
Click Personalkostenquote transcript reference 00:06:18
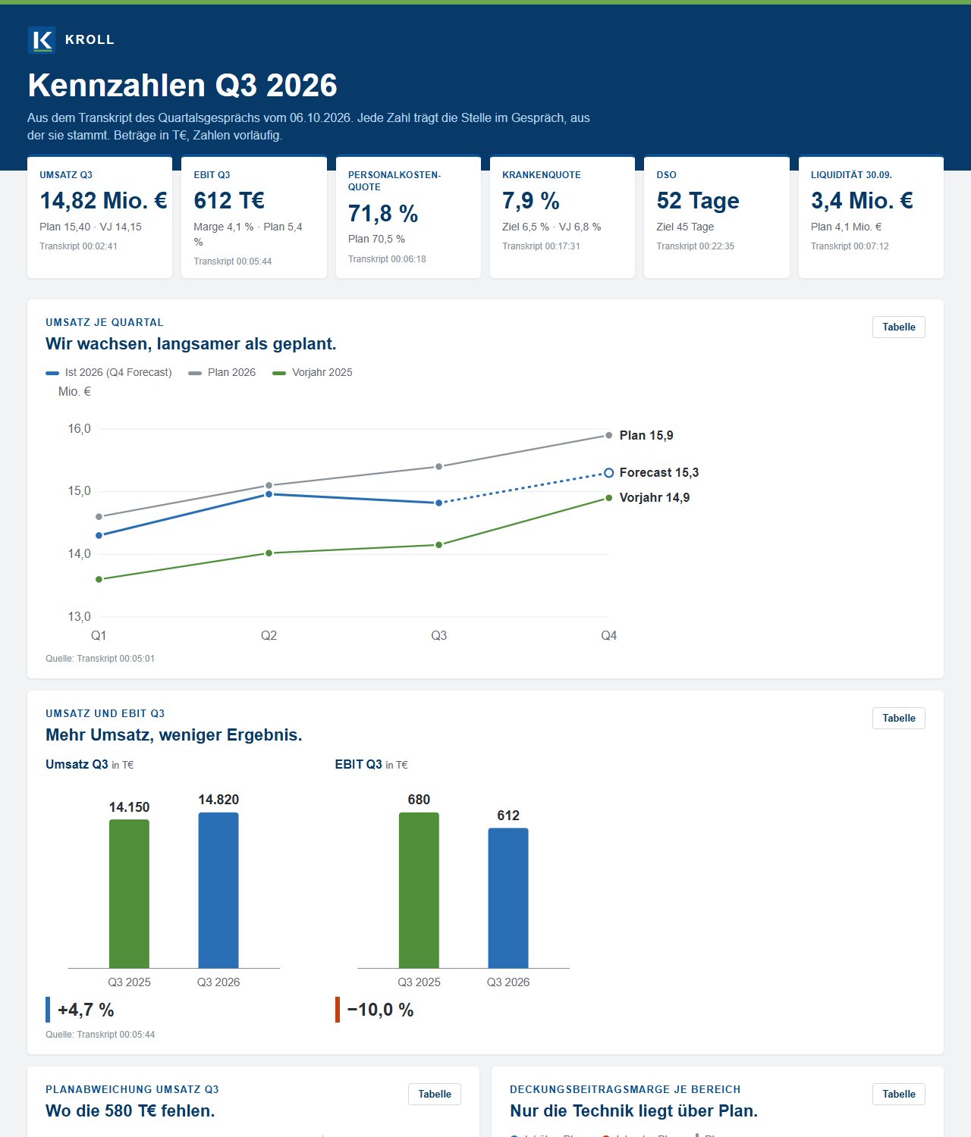tap(387, 259)
